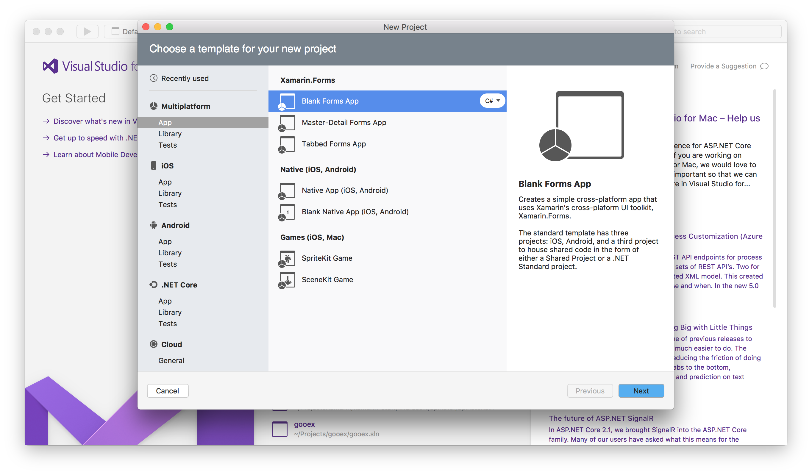Click the Cancel button
The width and height of the screenshot is (812, 475).
(x=168, y=391)
